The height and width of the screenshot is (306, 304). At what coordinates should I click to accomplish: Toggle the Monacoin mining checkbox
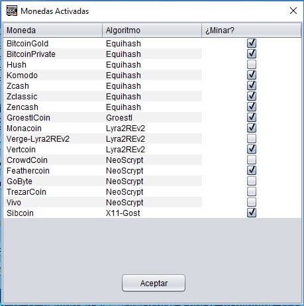pyautogui.click(x=252, y=128)
